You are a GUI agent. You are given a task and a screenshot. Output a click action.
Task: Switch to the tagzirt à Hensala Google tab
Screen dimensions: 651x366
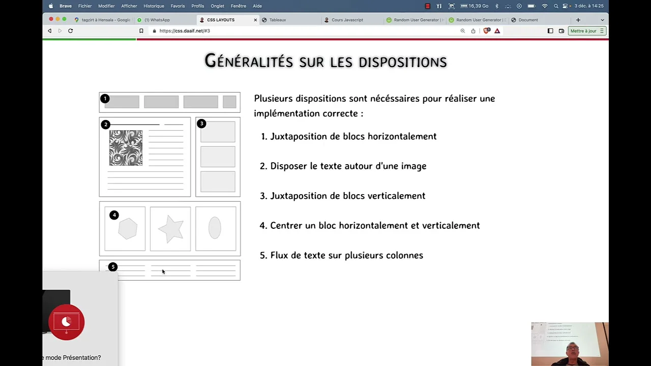[x=102, y=20]
